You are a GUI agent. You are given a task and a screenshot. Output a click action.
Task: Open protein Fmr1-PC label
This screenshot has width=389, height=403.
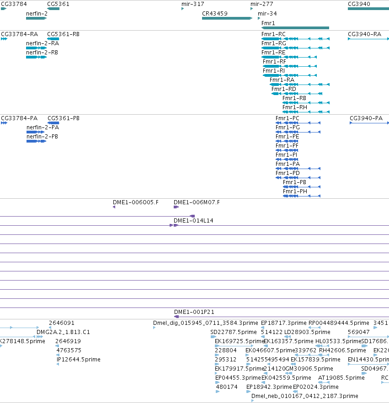pos(287,118)
